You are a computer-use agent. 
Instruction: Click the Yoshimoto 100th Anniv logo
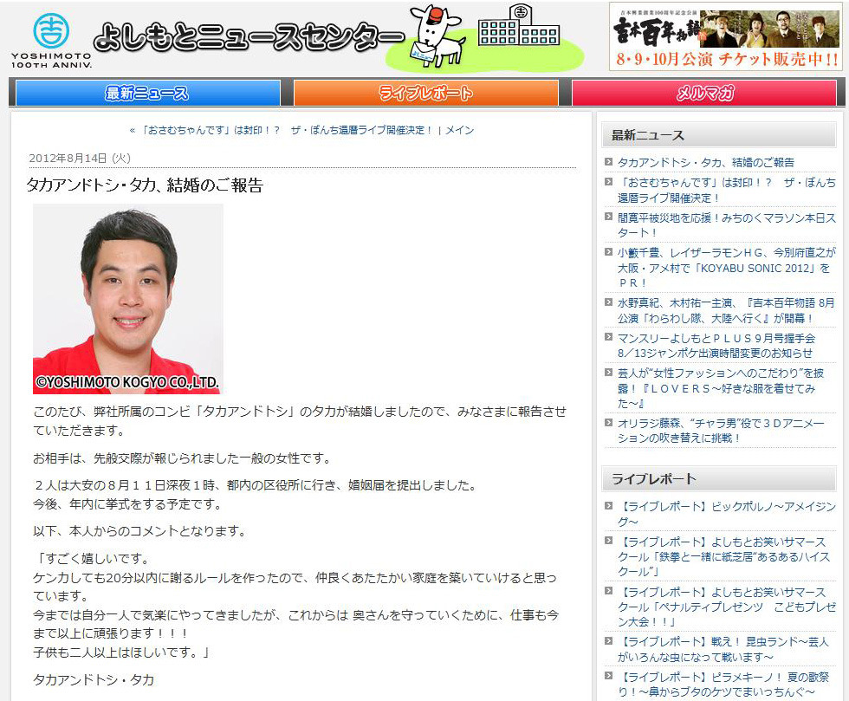point(51,41)
